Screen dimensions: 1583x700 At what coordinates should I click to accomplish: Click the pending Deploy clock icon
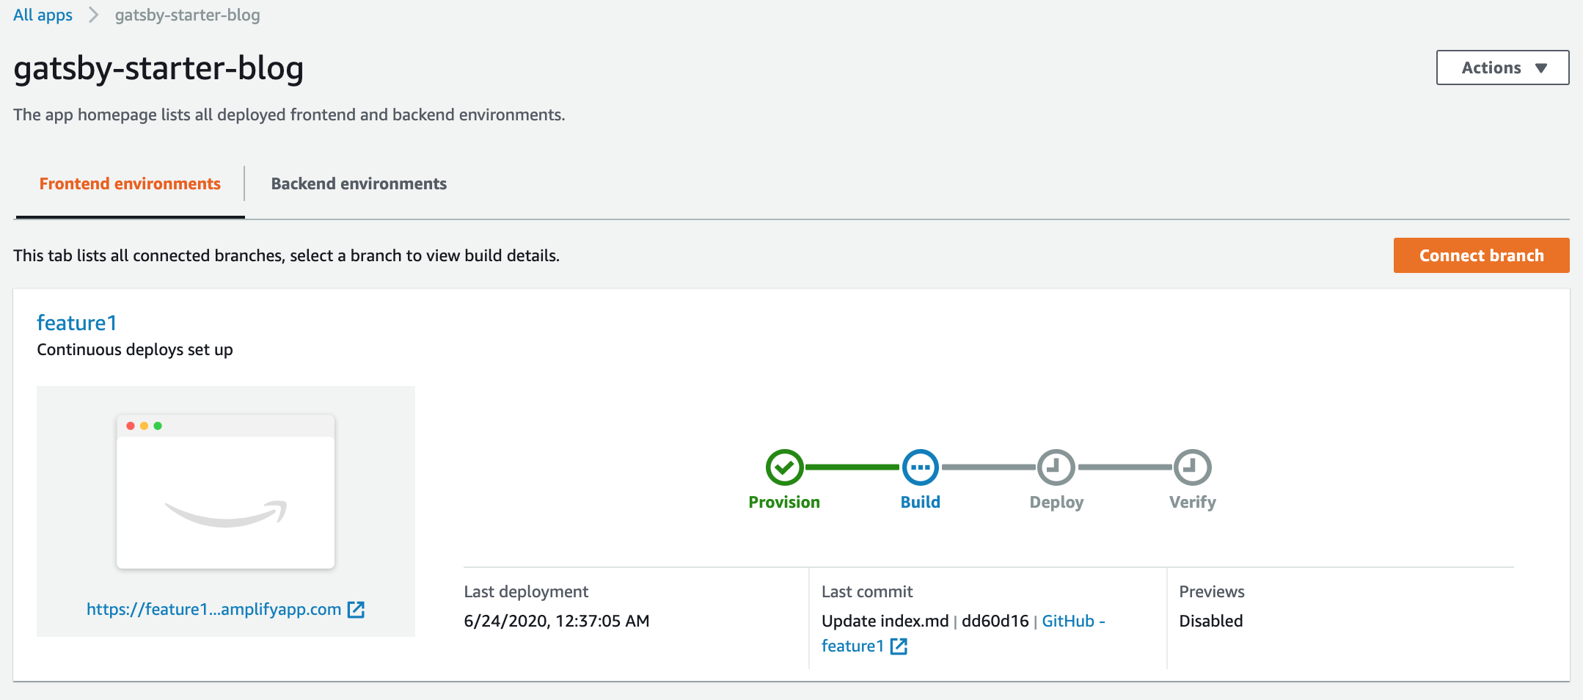[1056, 467]
